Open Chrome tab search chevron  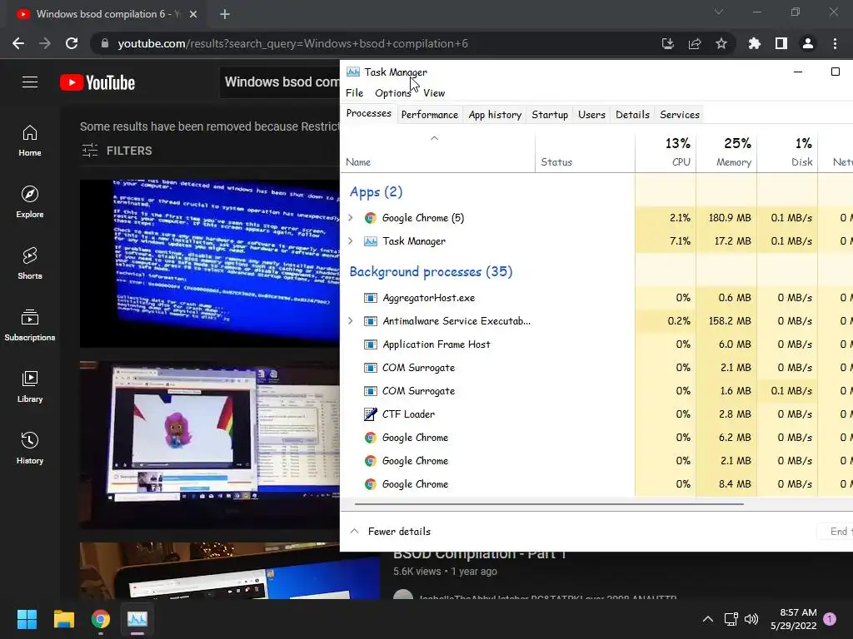coord(719,12)
